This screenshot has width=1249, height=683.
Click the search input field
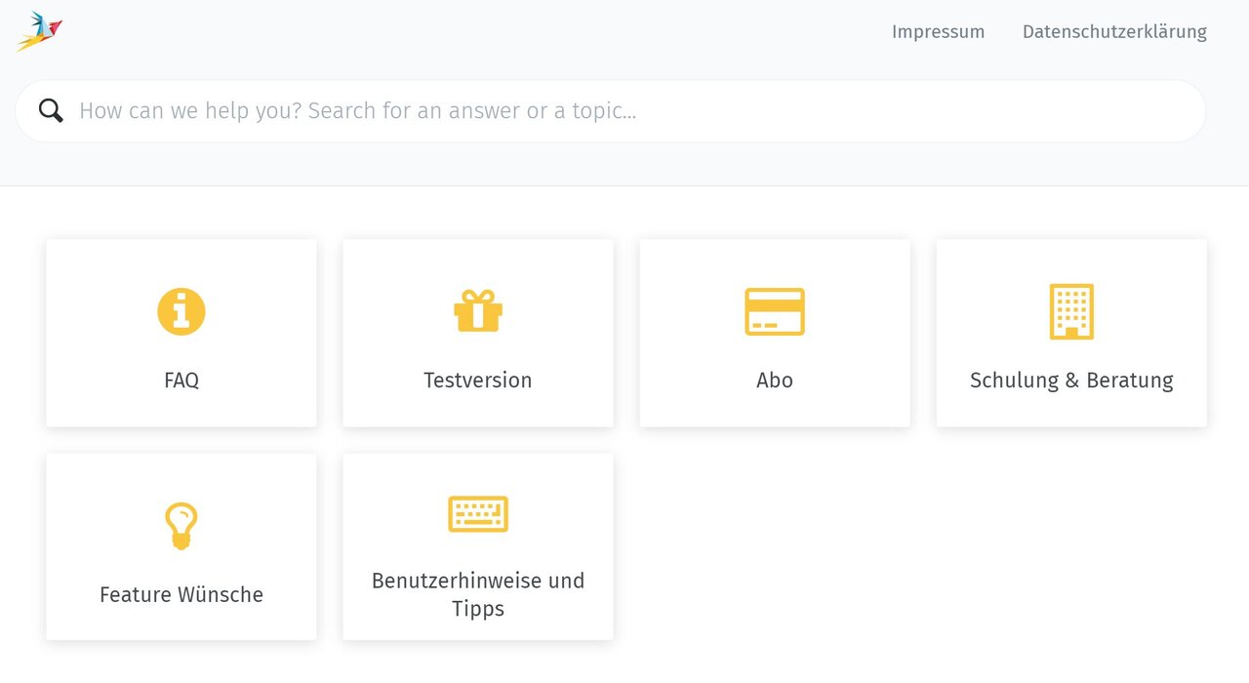point(390,110)
